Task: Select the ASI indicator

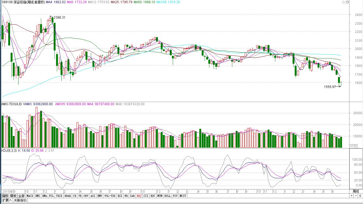Action: 93,196
